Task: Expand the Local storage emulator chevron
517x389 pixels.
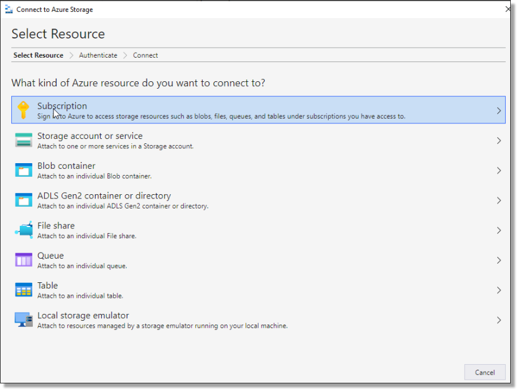Action: tap(498, 320)
